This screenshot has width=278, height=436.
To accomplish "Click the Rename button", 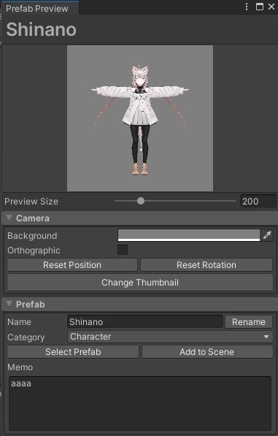I will [x=249, y=322].
